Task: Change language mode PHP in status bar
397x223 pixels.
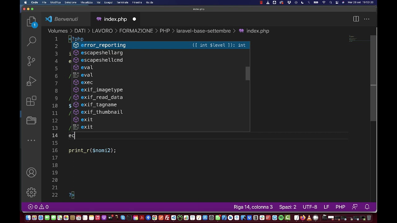Action: coord(340,207)
